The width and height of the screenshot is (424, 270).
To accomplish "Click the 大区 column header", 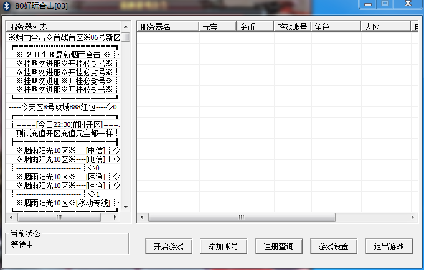I will 385,27.
